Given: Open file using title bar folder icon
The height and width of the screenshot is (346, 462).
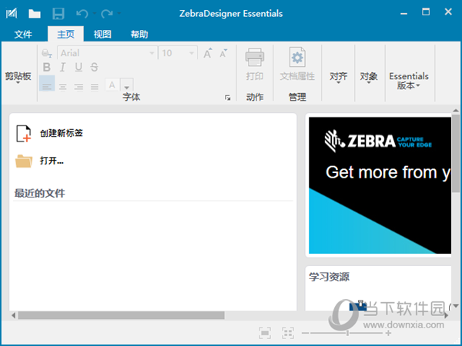Looking at the screenshot, I should tap(35, 14).
